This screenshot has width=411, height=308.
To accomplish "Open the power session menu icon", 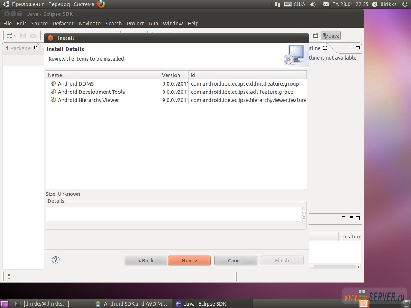I will tap(405, 4).
